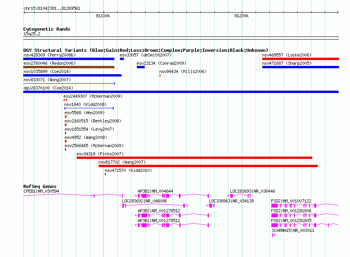Select the long blue dgv2637n100 bar
Viewport: 350px width, 257px height.
181,92
